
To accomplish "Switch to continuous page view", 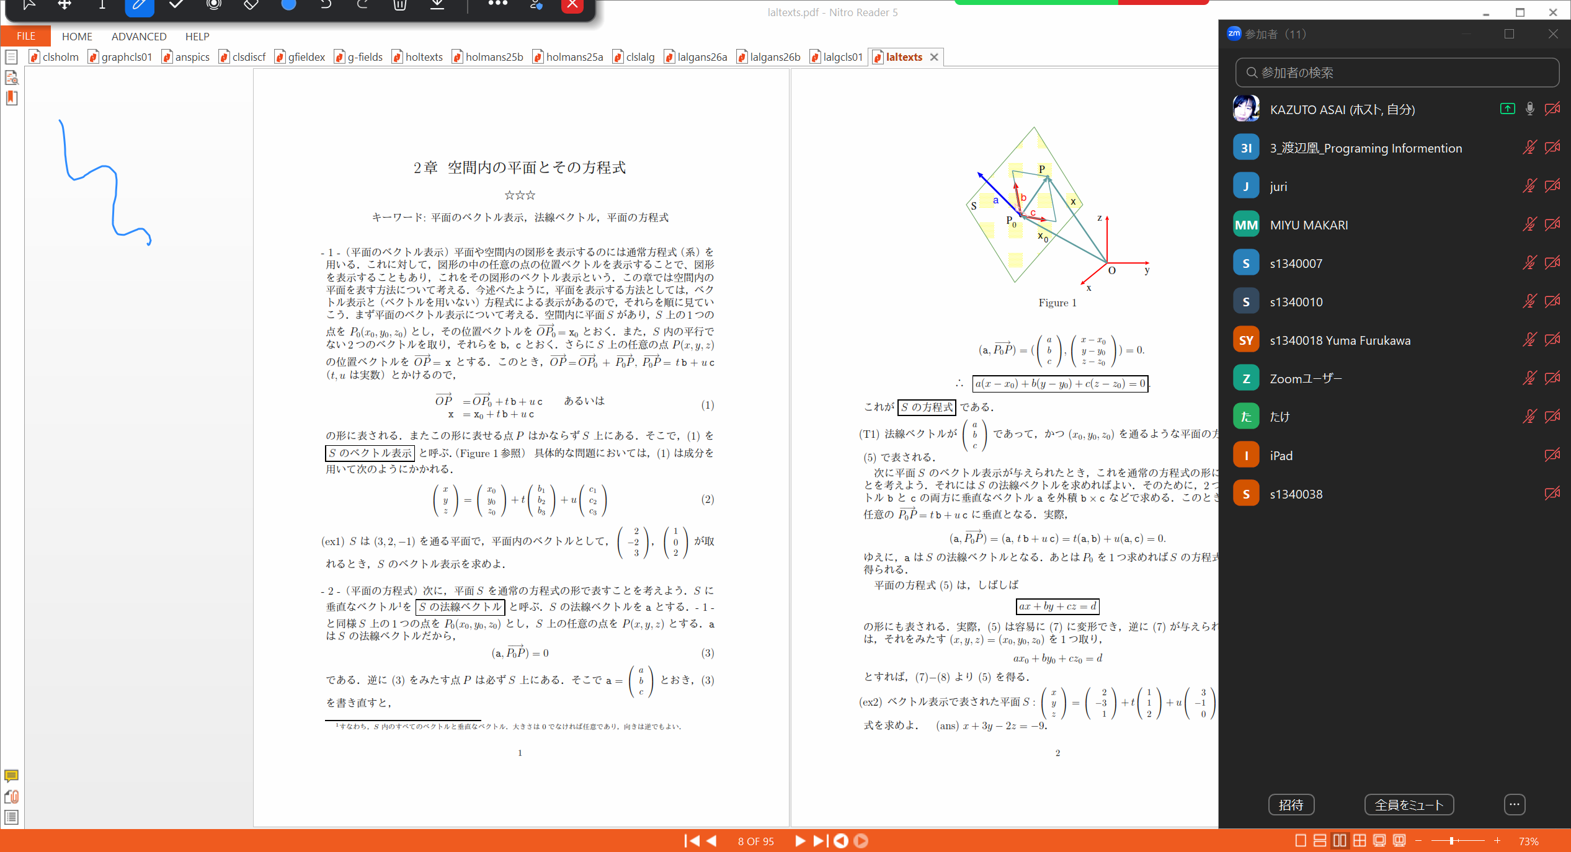I will (x=1320, y=841).
